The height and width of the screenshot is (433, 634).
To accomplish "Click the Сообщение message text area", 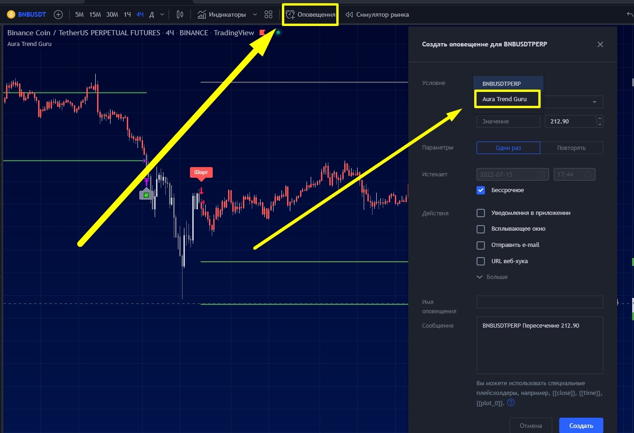I will tap(540, 345).
